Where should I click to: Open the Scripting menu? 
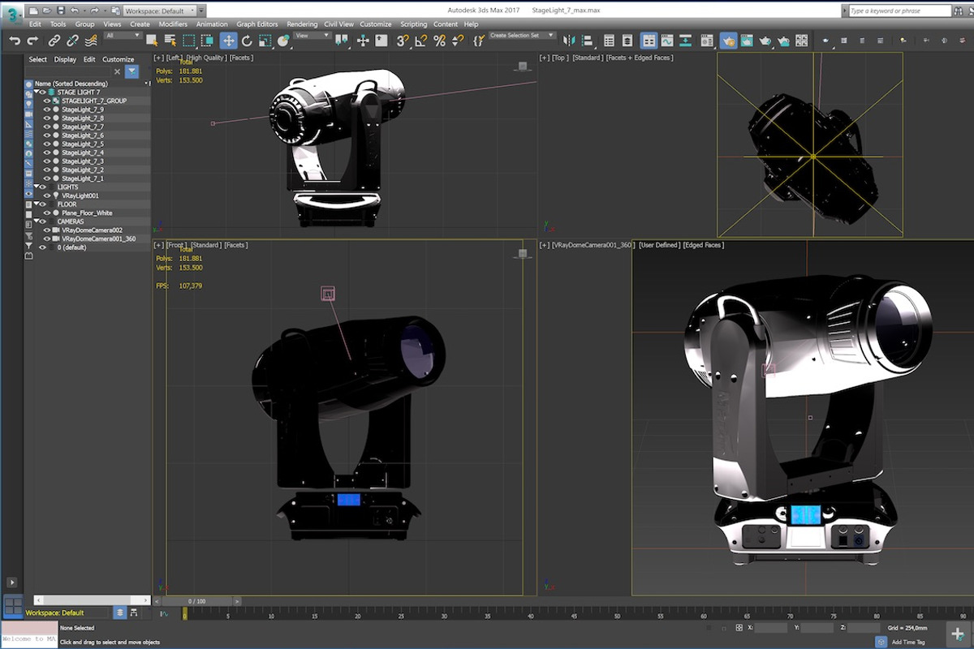pyautogui.click(x=414, y=24)
